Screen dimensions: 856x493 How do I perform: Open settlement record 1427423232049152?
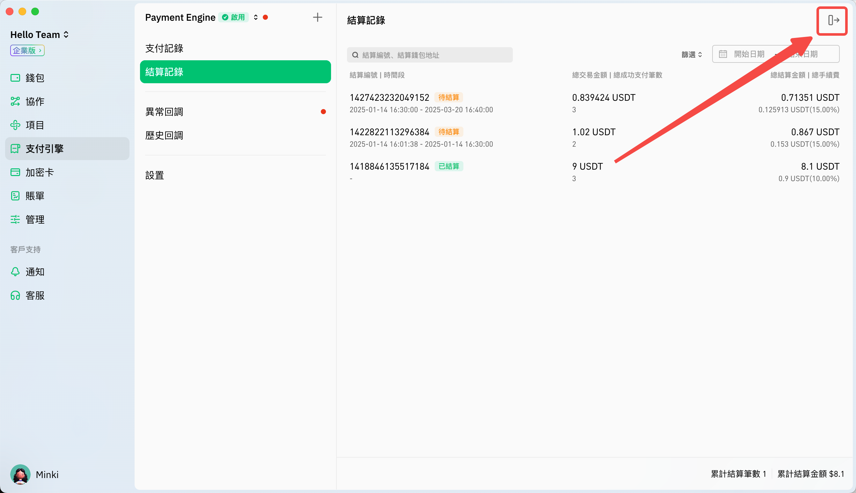389,98
